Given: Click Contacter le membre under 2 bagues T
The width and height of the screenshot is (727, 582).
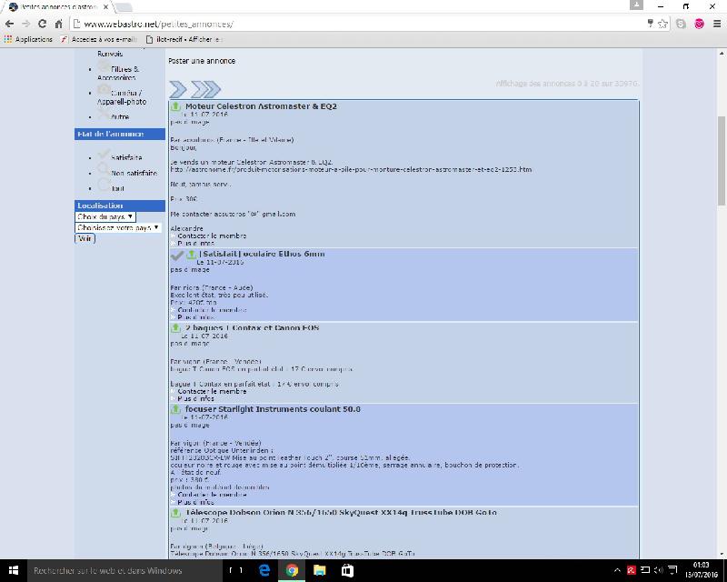Looking at the screenshot, I should 212,391.
